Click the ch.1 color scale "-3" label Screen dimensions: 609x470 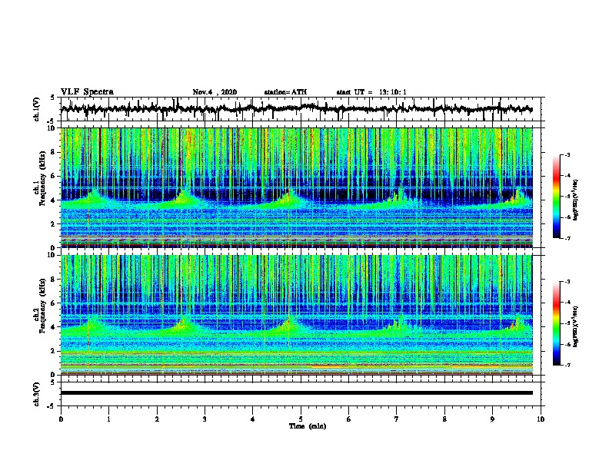(567, 155)
